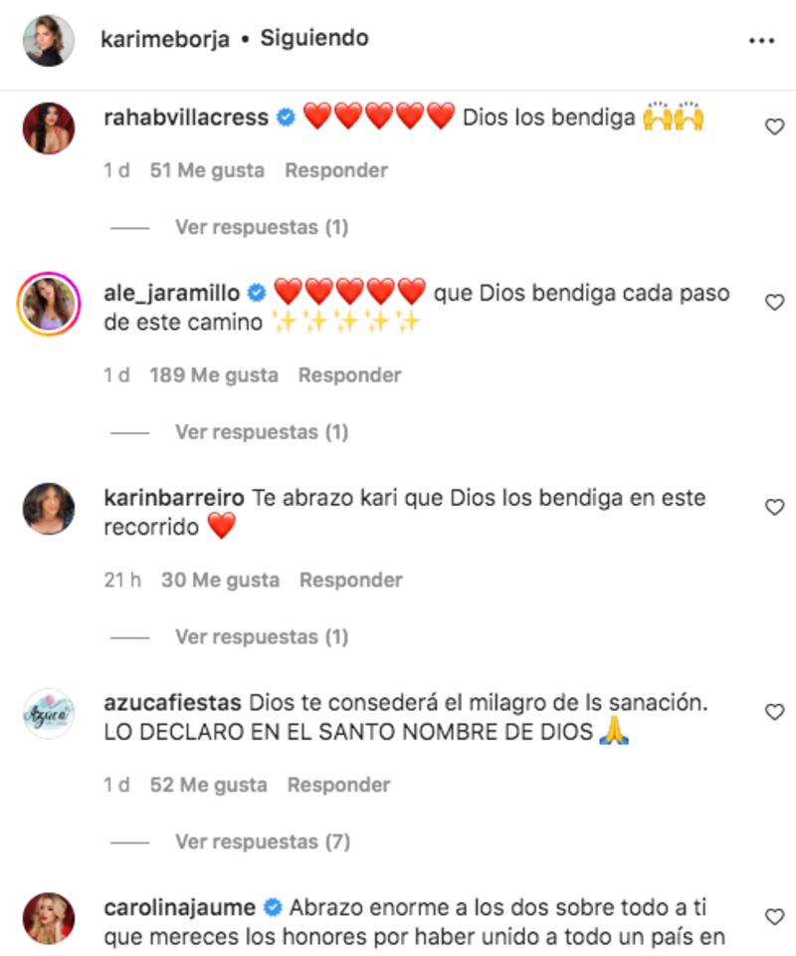Screen dimensions: 796x956
Task: Expand replies under karinbarreiro comment
Action: (262, 637)
